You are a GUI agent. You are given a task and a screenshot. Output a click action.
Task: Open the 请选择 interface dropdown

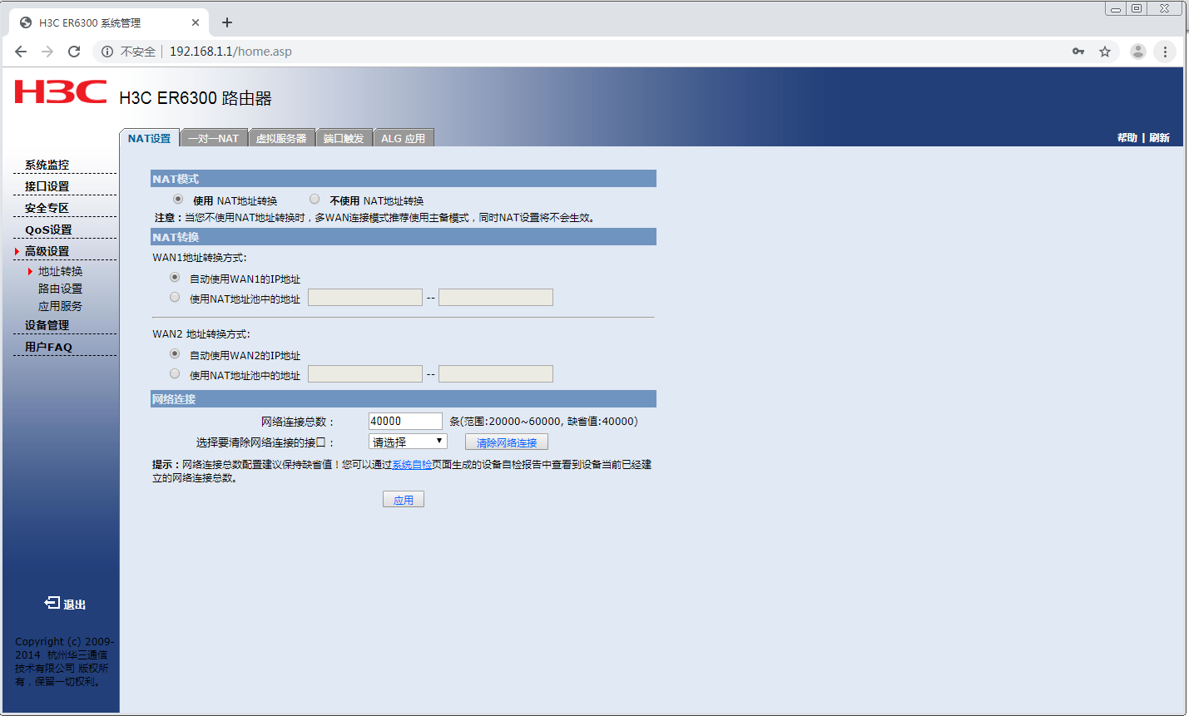(408, 442)
